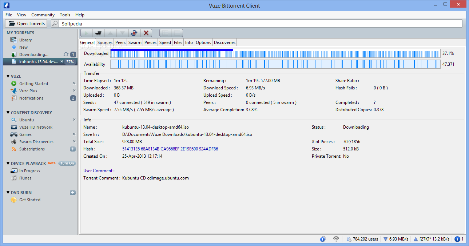
Task: Open the File menu
Action: click(x=9, y=15)
